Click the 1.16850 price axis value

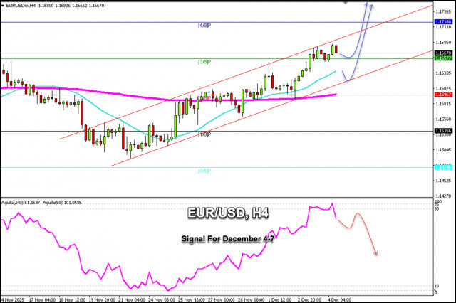[443, 43]
